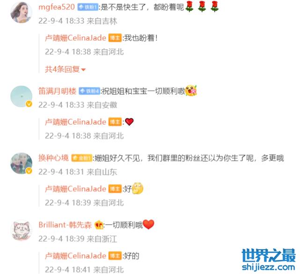The height and width of the screenshot is (274, 300).
Task: Click 博主 badge in 我也盼着 reply
Action: (x=115, y=38)
